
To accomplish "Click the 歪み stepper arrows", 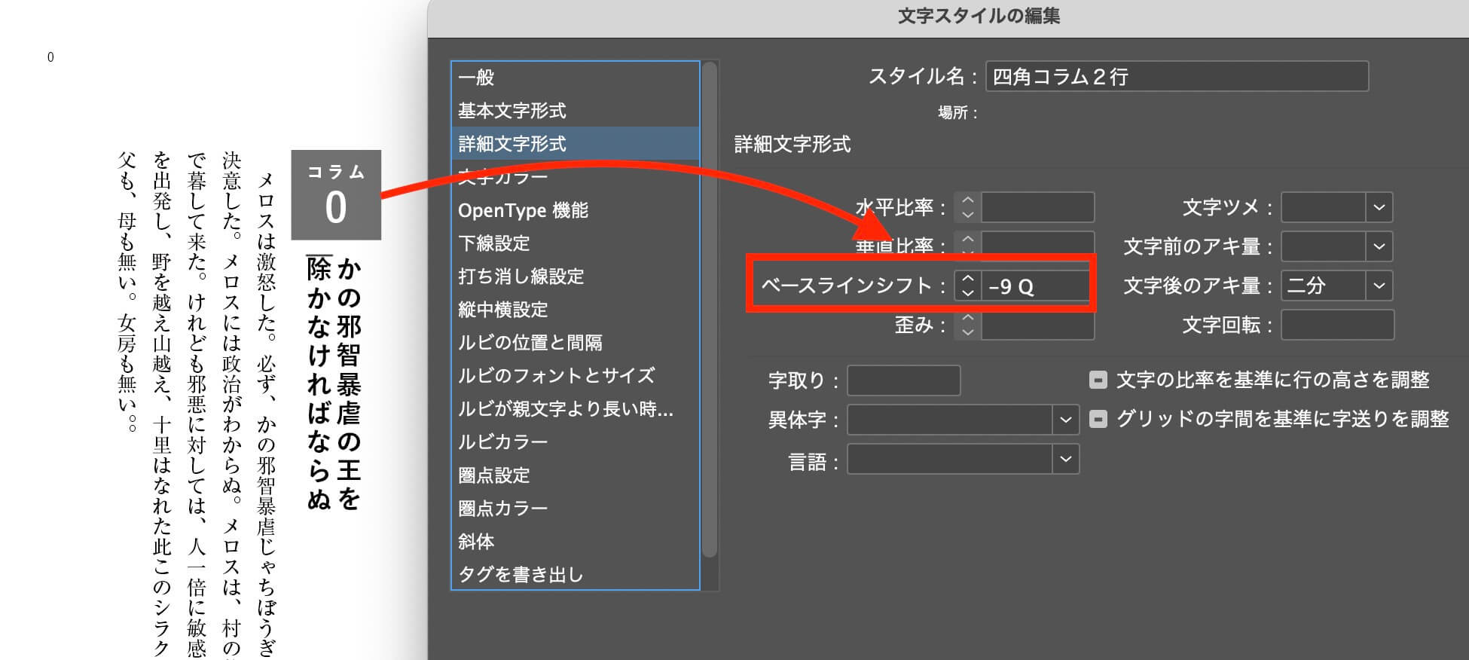I will (x=968, y=325).
